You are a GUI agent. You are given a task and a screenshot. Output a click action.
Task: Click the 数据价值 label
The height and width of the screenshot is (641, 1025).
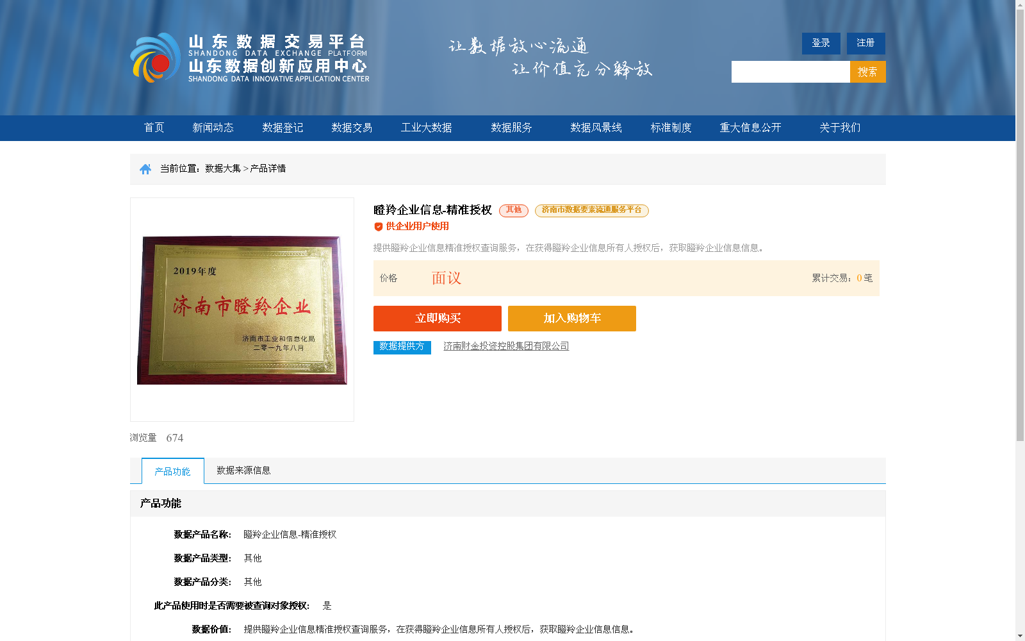pos(211,629)
